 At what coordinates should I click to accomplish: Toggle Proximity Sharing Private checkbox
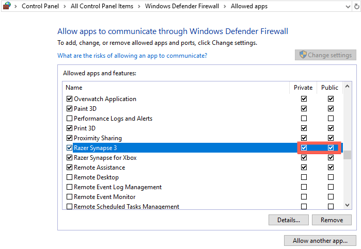[304, 138]
